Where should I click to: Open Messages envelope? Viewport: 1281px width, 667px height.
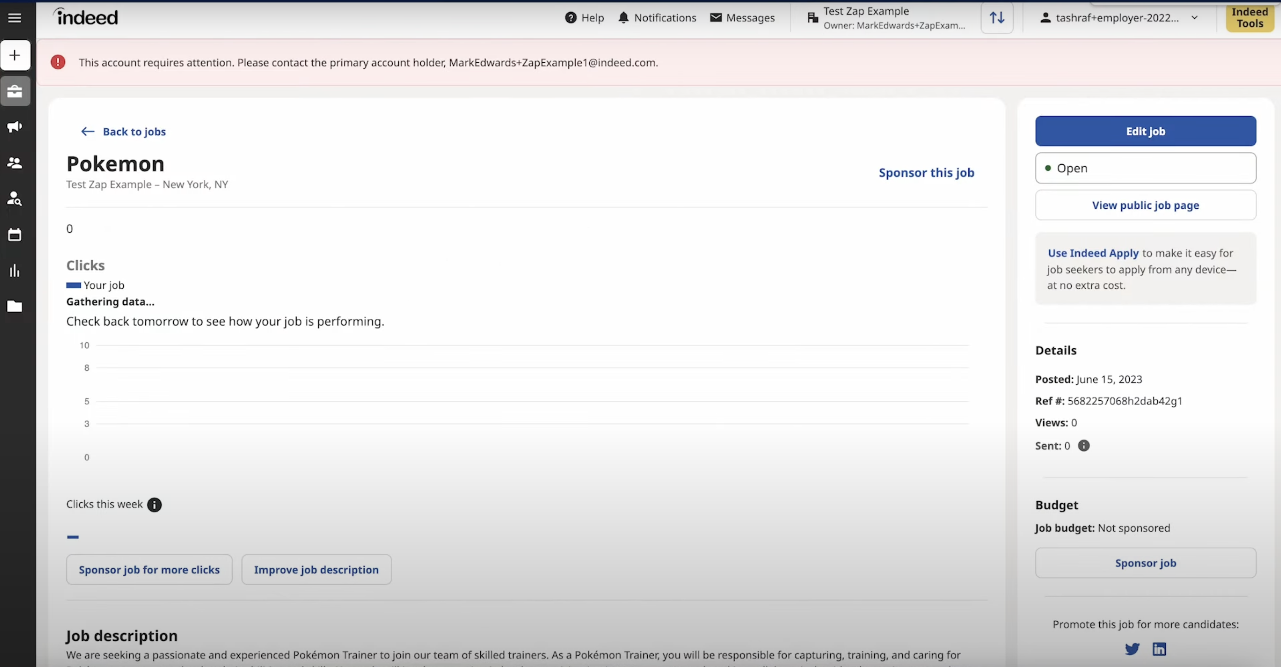[742, 18]
